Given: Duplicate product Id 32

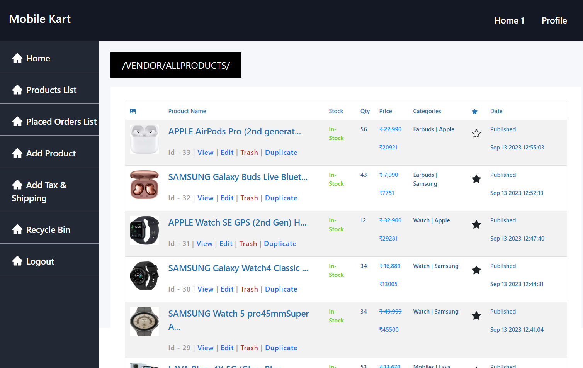Looking at the screenshot, I should pyautogui.click(x=281, y=198).
